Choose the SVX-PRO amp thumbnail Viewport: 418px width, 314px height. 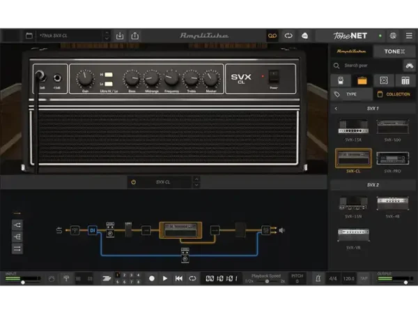coord(392,158)
